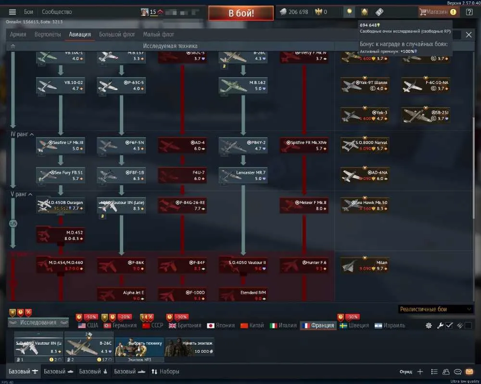Open the mail inbox envelope icon
Screen dimensions: 481x384
pyautogui.click(x=469, y=372)
